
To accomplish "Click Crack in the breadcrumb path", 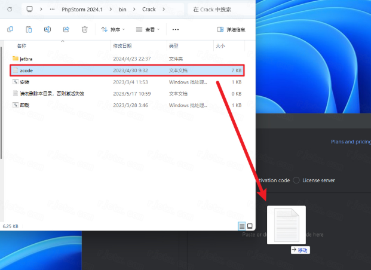I will tap(149, 10).
